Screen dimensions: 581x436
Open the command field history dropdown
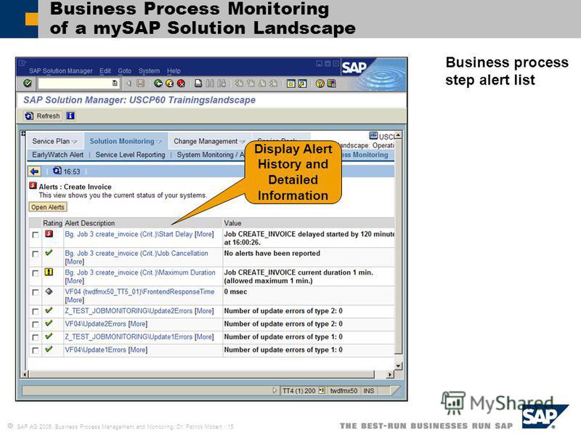tap(115, 84)
